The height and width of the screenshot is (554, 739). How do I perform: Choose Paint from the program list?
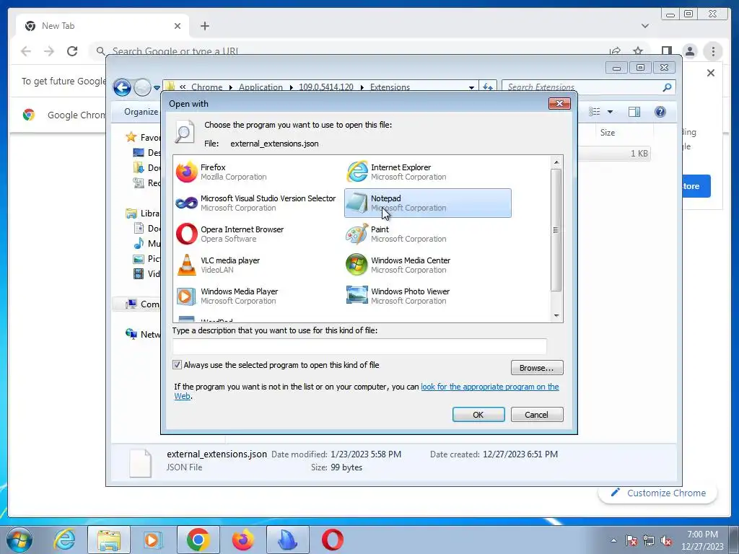(427, 234)
